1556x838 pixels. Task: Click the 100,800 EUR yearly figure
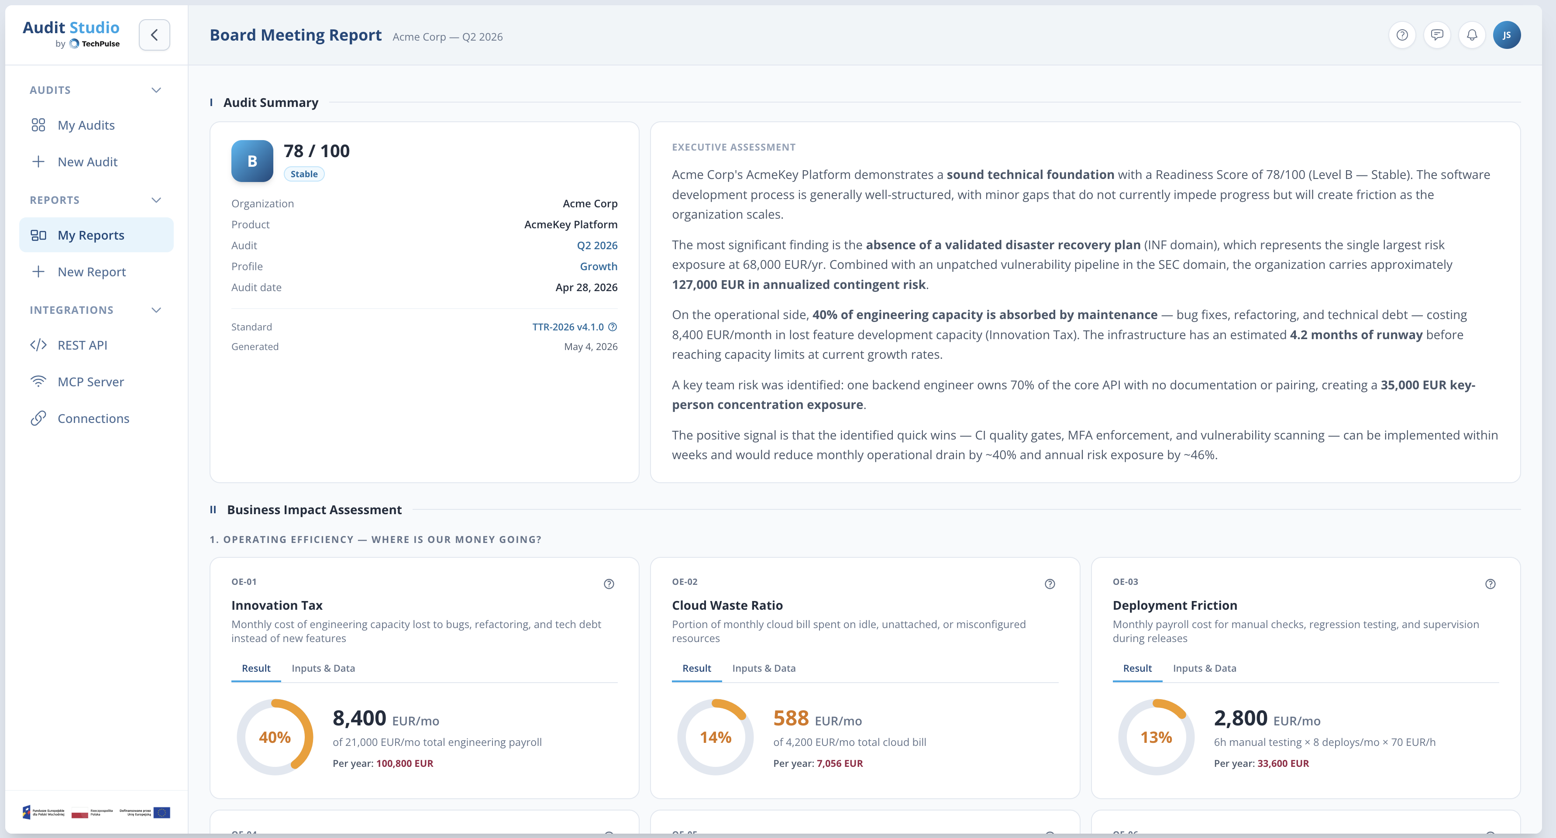(405, 763)
